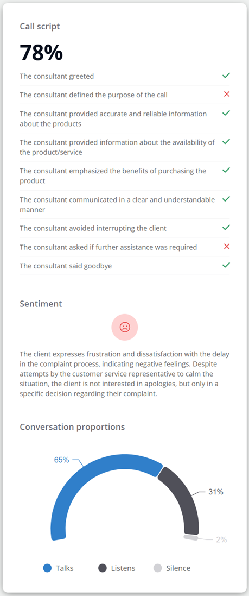Click the checkmark for 'benefits of purchasing the product'
249x596 pixels.
[x=226, y=170]
